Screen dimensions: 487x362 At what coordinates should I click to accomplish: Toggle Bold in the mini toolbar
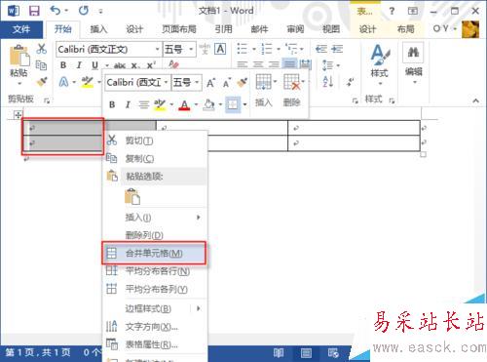click(x=112, y=104)
